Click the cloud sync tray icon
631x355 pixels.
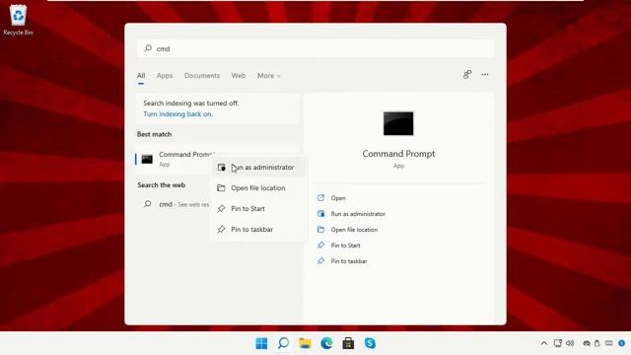[x=587, y=343]
